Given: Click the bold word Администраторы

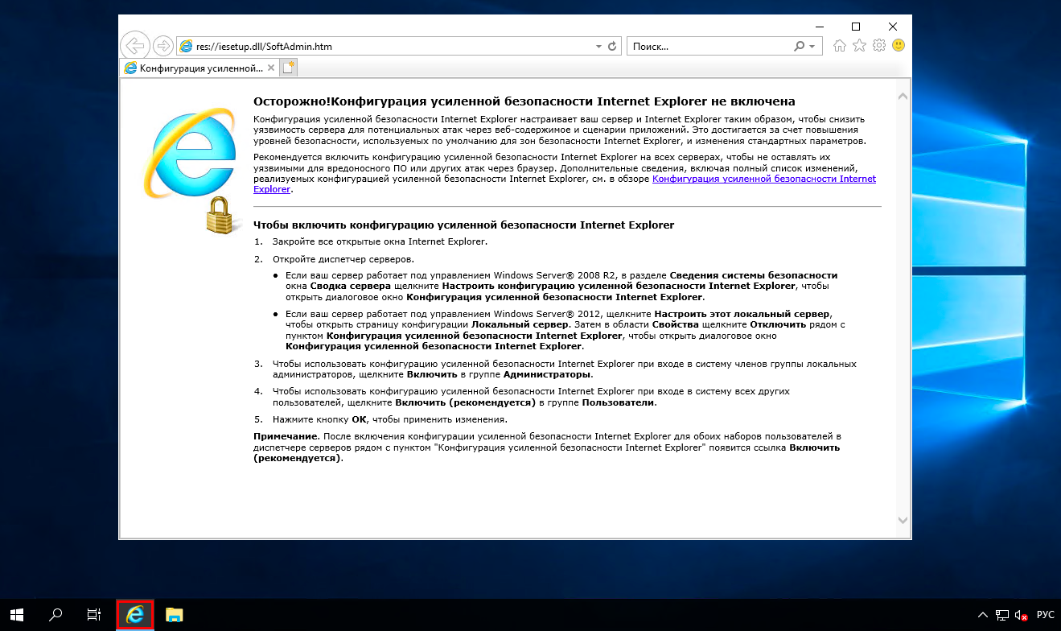Looking at the screenshot, I should (x=548, y=374).
